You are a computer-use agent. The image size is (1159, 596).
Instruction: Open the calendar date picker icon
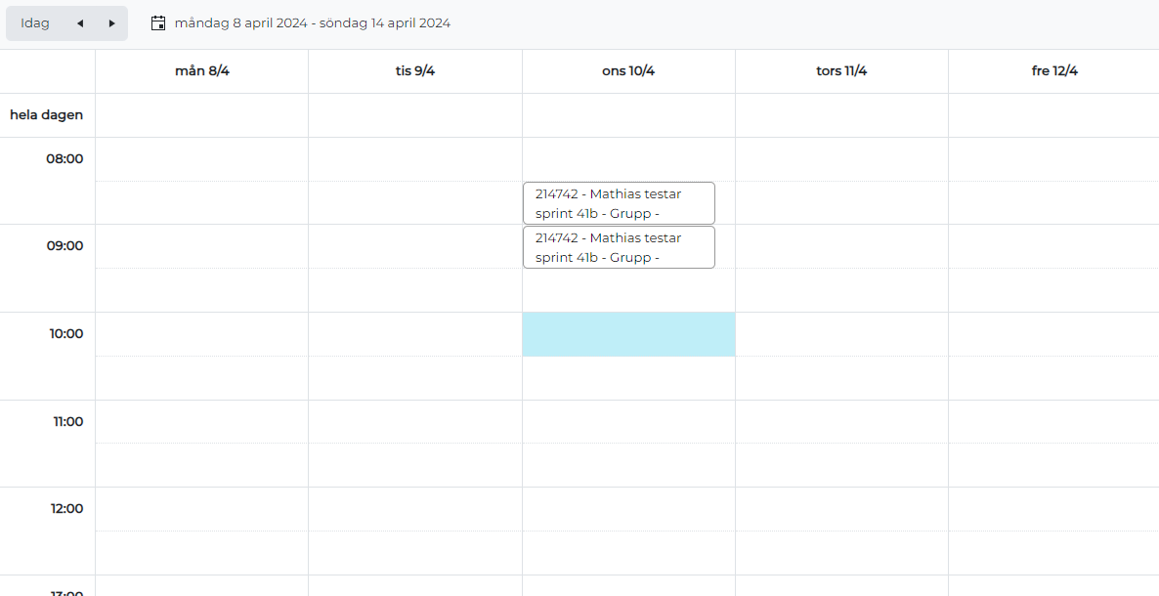158,23
